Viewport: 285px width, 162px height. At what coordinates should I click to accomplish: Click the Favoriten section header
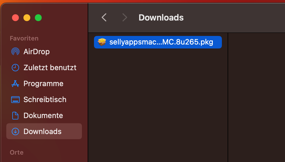click(x=24, y=38)
